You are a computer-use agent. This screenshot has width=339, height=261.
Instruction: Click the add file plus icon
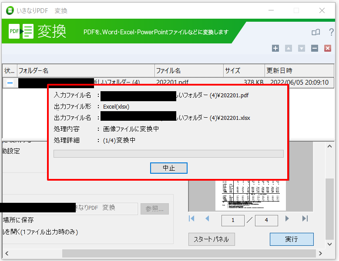point(275,48)
